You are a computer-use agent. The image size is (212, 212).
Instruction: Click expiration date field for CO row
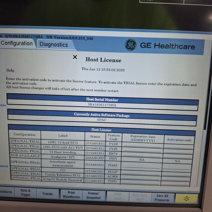141,172
